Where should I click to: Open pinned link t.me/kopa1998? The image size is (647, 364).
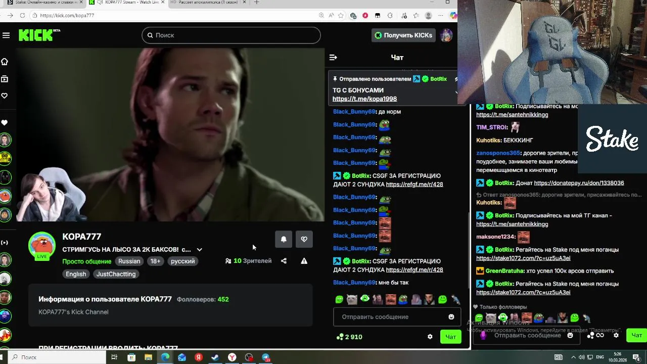pos(364,99)
